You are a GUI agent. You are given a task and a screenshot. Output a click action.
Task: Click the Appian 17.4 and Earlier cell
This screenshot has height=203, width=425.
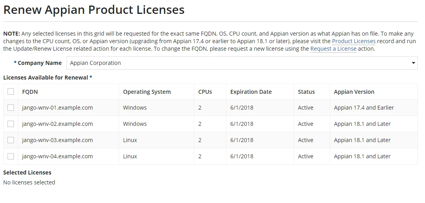point(364,108)
